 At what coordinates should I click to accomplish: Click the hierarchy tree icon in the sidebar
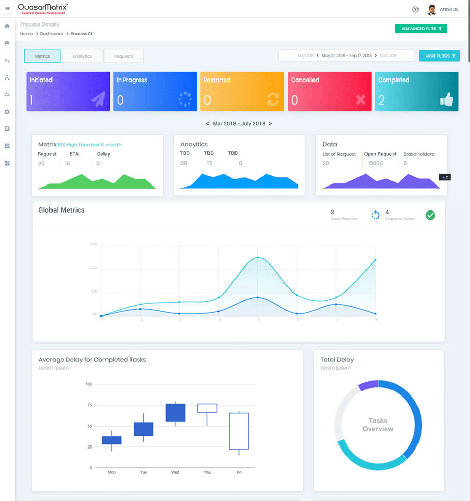[7, 77]
